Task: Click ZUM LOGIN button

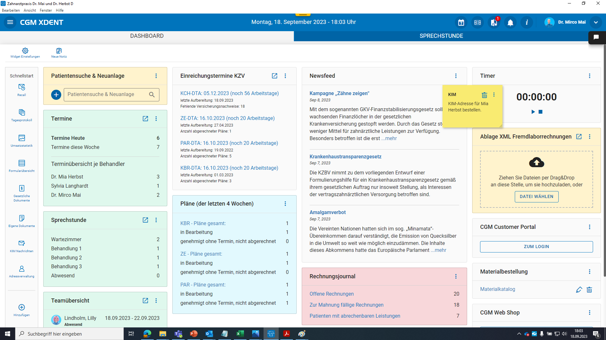Action: point(537,247)
